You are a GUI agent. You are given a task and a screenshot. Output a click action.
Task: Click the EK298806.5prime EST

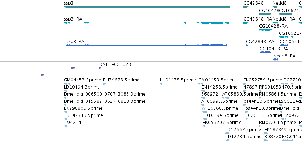click(66, 112)
